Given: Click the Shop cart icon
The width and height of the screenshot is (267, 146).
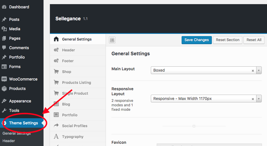Looking at the screenshot, I should (x=56, y=71).
